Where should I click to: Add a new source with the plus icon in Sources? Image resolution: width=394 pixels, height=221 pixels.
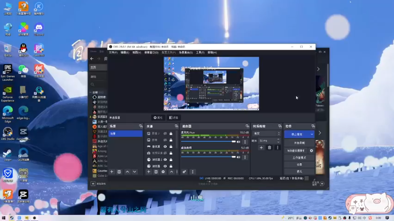tap(149, 172)
